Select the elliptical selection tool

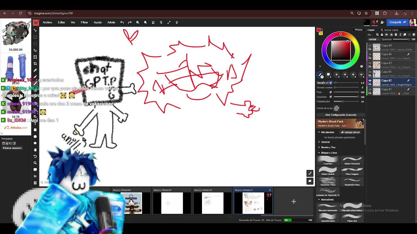(35, 44)
